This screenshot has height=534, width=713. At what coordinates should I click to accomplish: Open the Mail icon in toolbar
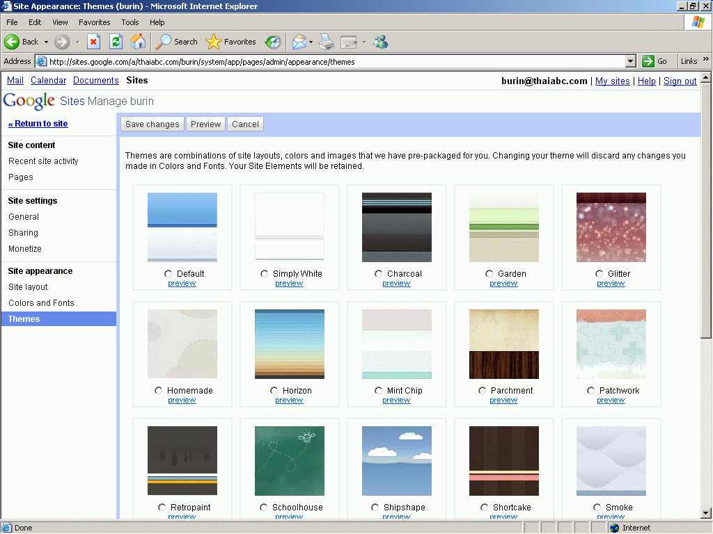point(299,42)
